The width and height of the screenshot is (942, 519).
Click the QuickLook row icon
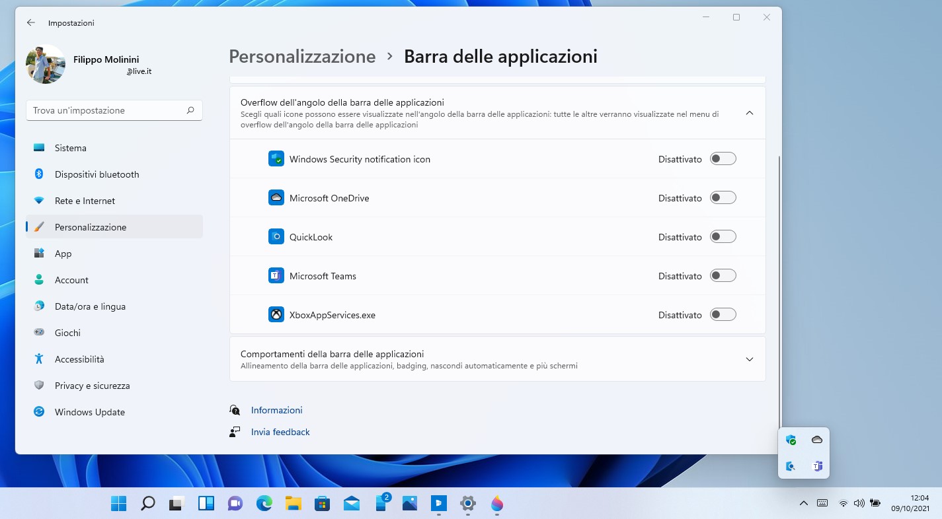click(x=276, y=237)
